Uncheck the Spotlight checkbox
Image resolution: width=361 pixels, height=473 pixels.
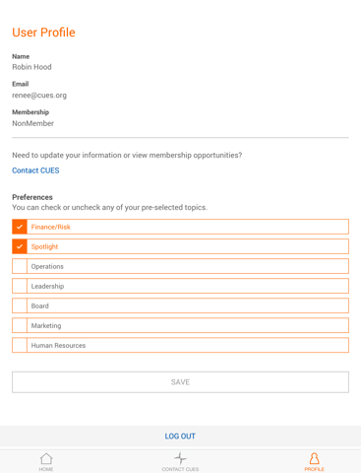coord(20,246)
